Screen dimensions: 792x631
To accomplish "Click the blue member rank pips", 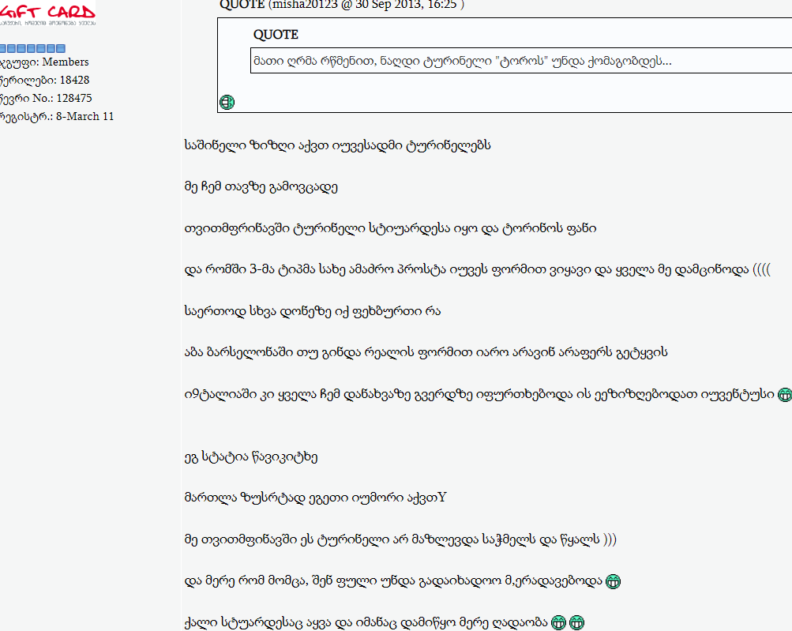I will point(33,48).
